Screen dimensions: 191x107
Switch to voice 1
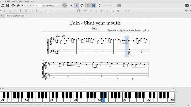coord(123,11)
